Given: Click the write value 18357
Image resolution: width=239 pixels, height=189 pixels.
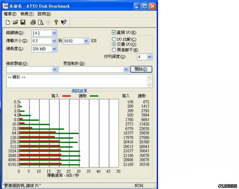Looking at the screenshot, I should pos(128,133).
